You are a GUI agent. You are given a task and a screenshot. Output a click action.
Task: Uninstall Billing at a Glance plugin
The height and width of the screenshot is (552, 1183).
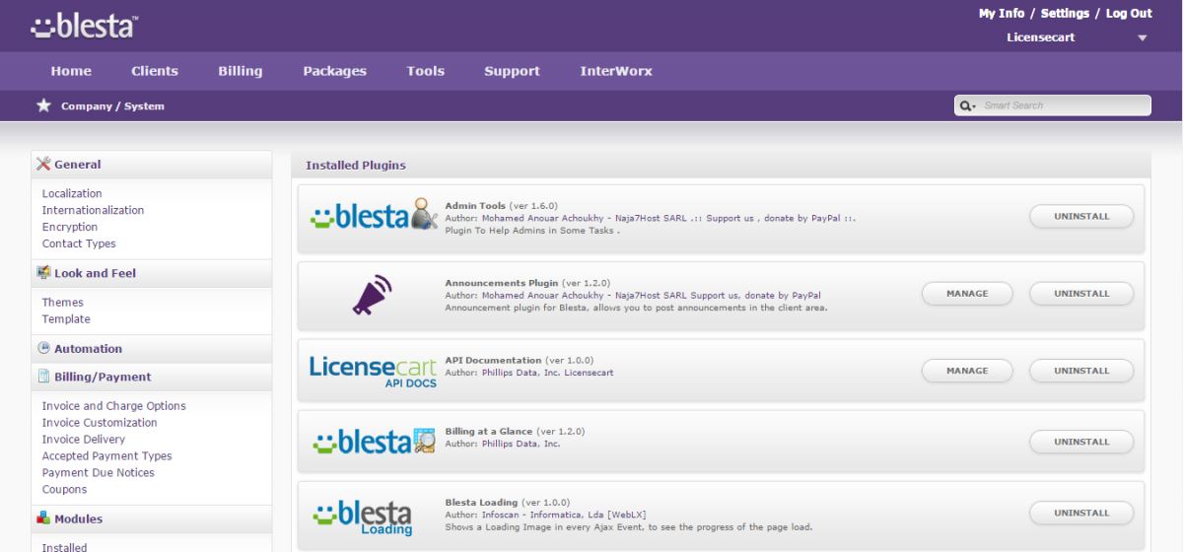click(x=1081, y=442)
